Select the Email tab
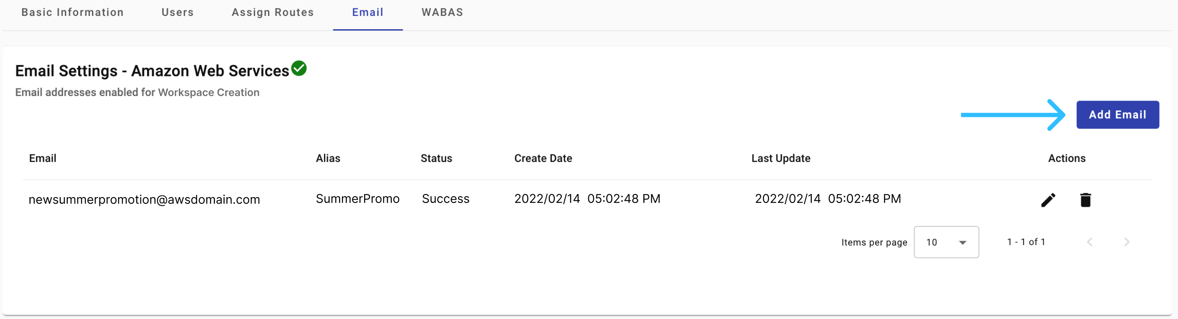Viewport: 1178px width, 319px height. 368,13
